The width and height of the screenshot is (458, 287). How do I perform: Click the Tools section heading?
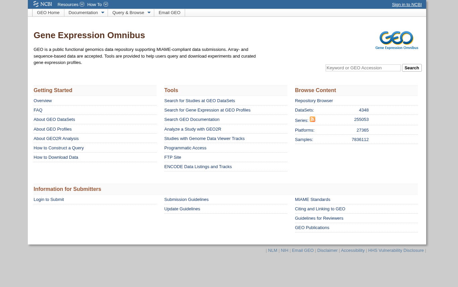[x=171, y=90]
